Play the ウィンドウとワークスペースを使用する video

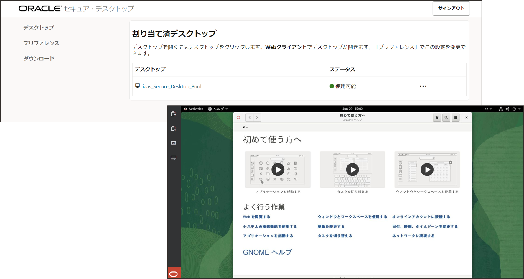pyautogui.click(x=427, y=170)
